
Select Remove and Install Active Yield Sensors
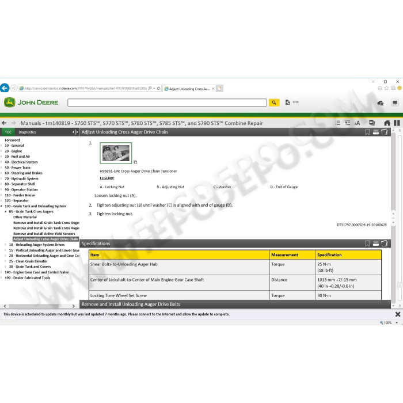(x=44, y=234)
